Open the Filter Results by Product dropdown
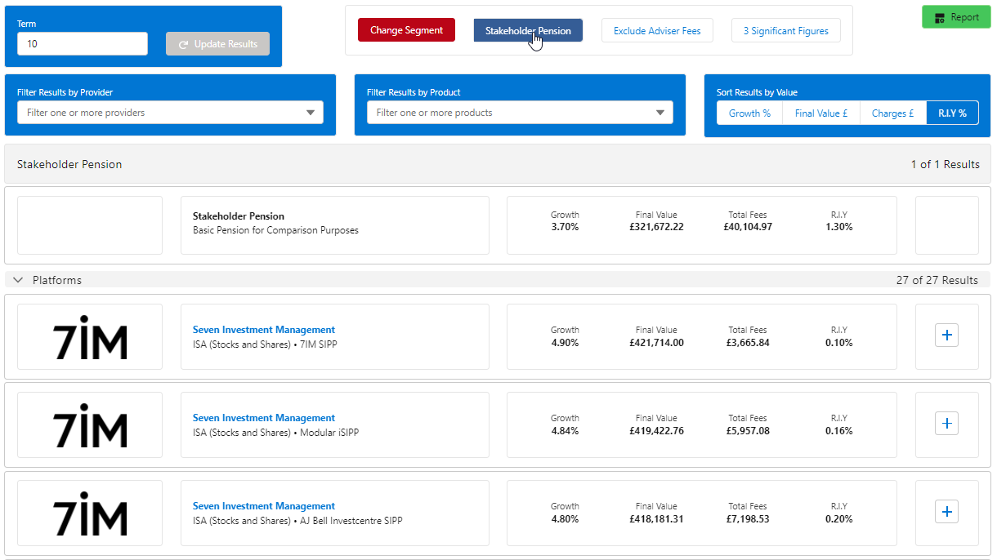The height and width of the screenshot is (560, 997). [520, 113]
